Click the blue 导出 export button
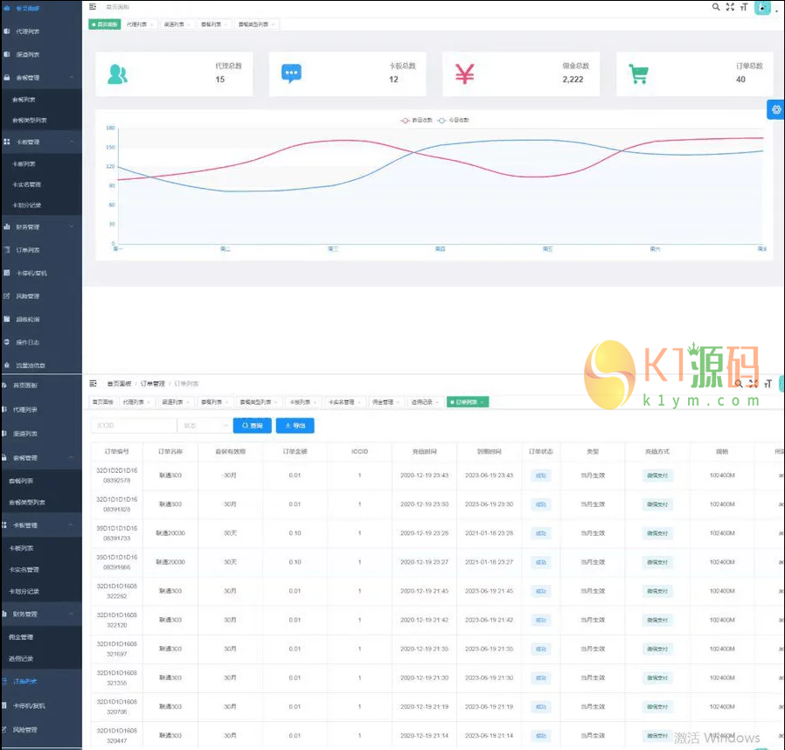Viewport: 785px width, 750px height. tap(295, 426)
